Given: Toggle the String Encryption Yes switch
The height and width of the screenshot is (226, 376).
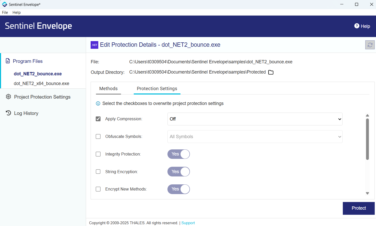Looking at the screenshot, I should [x=179, y=172].
